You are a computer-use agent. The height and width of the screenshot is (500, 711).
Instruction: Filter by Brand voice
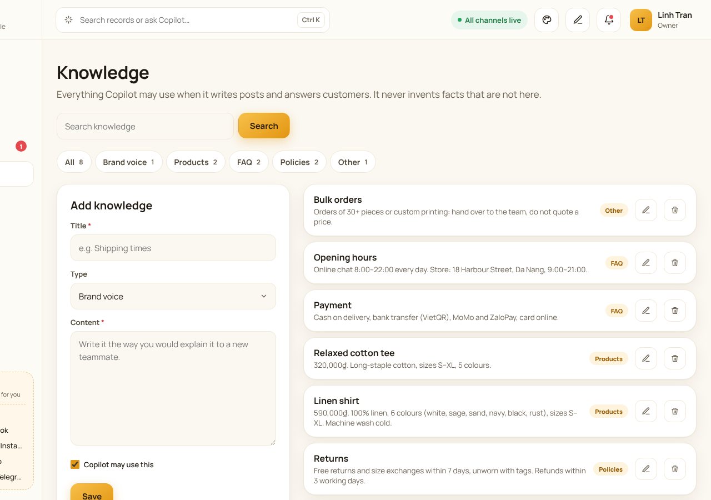[x=129, y=162]
